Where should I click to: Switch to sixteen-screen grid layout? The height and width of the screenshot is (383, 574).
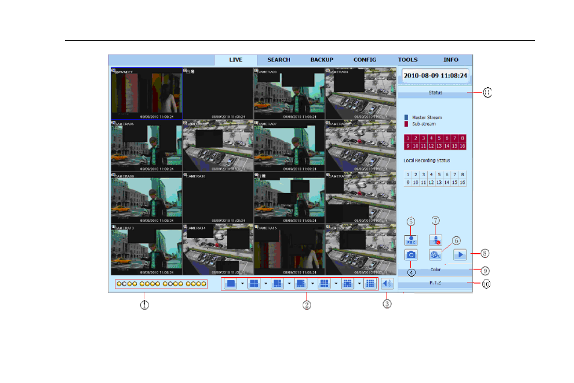coord(370,284)
